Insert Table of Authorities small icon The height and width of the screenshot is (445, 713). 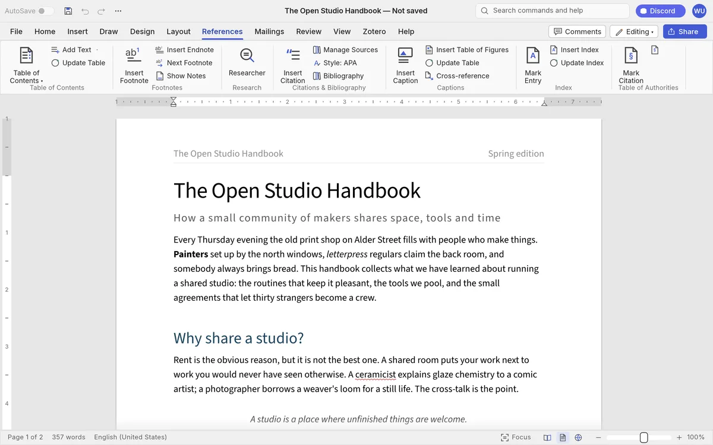(x=655, y=50)
